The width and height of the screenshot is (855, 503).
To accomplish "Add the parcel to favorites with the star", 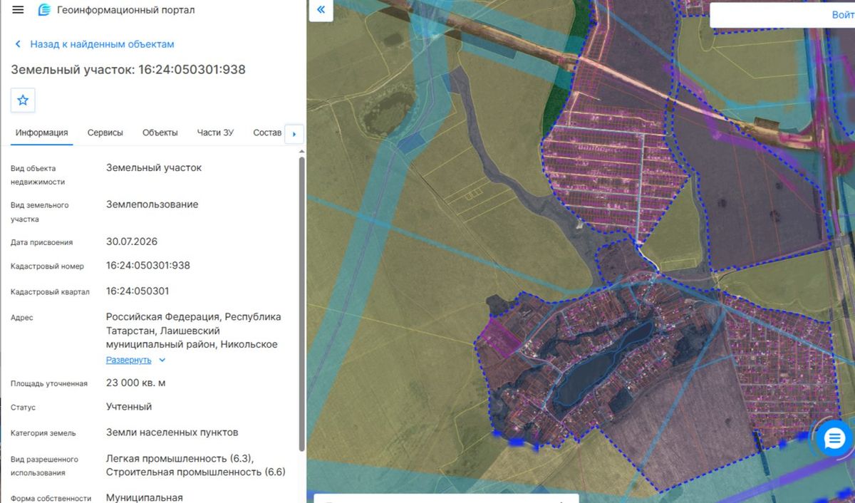I will click(23, 100).
